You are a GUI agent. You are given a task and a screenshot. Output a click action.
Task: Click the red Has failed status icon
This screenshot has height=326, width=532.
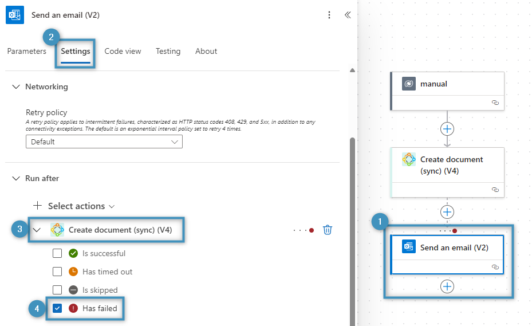click(73, 308)
